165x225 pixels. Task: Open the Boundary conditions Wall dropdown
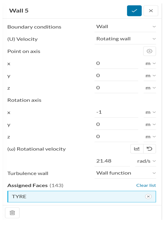pos(125,27)
